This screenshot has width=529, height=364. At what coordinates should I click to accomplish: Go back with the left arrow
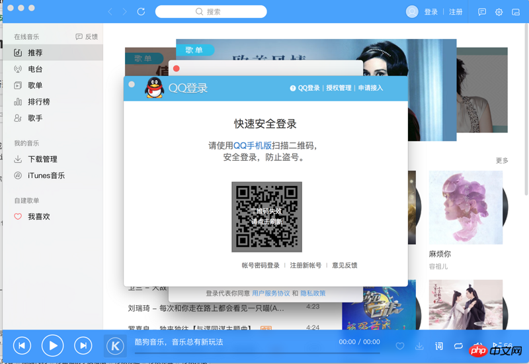[x=110, y=12]
